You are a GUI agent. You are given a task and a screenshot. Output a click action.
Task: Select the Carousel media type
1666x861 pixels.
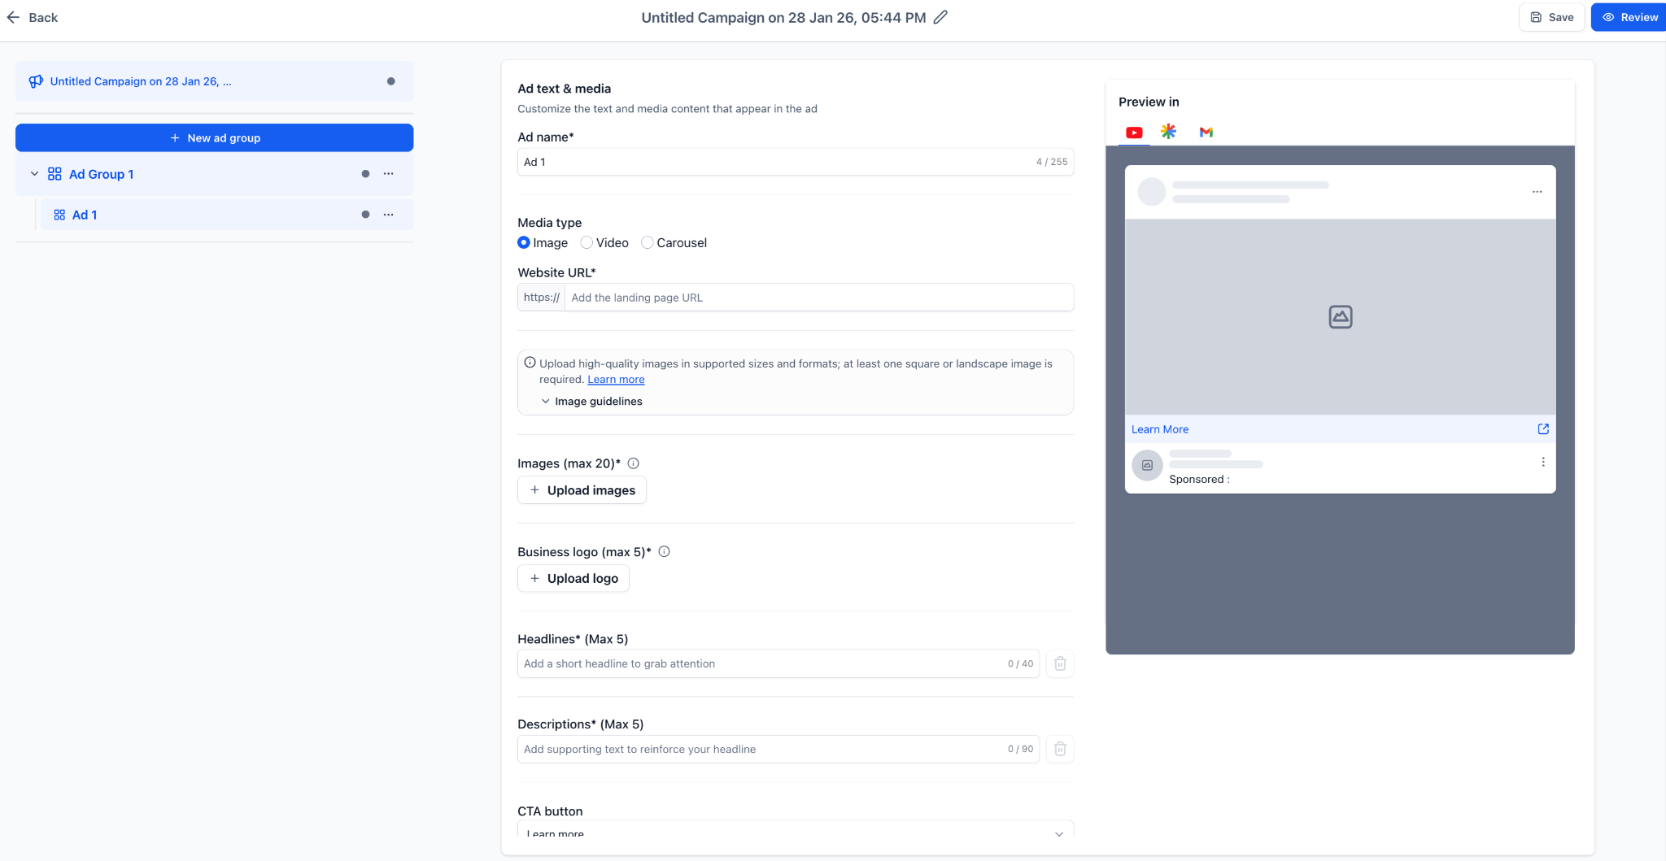[648, 242]
